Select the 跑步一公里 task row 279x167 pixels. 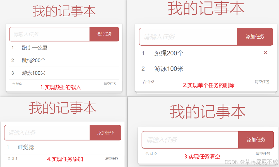(x=64, y=48)
